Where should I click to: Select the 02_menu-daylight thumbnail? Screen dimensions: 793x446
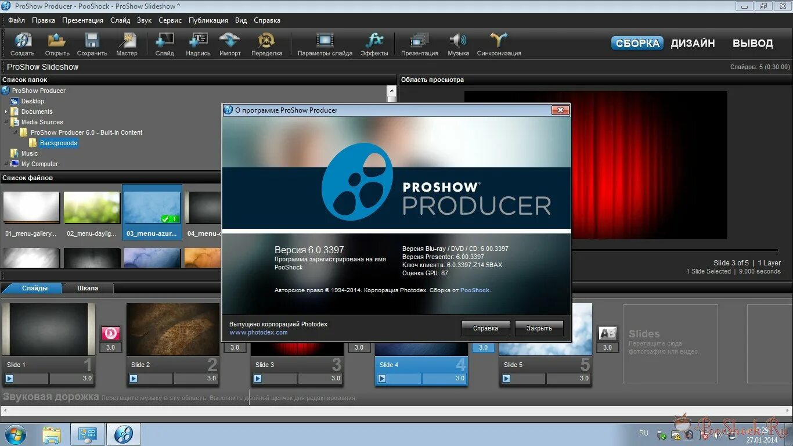pos(92,208)
